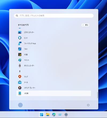The image size is (107, 118).
Task: Open the マップ pin icon
Action: click(20, 77)
